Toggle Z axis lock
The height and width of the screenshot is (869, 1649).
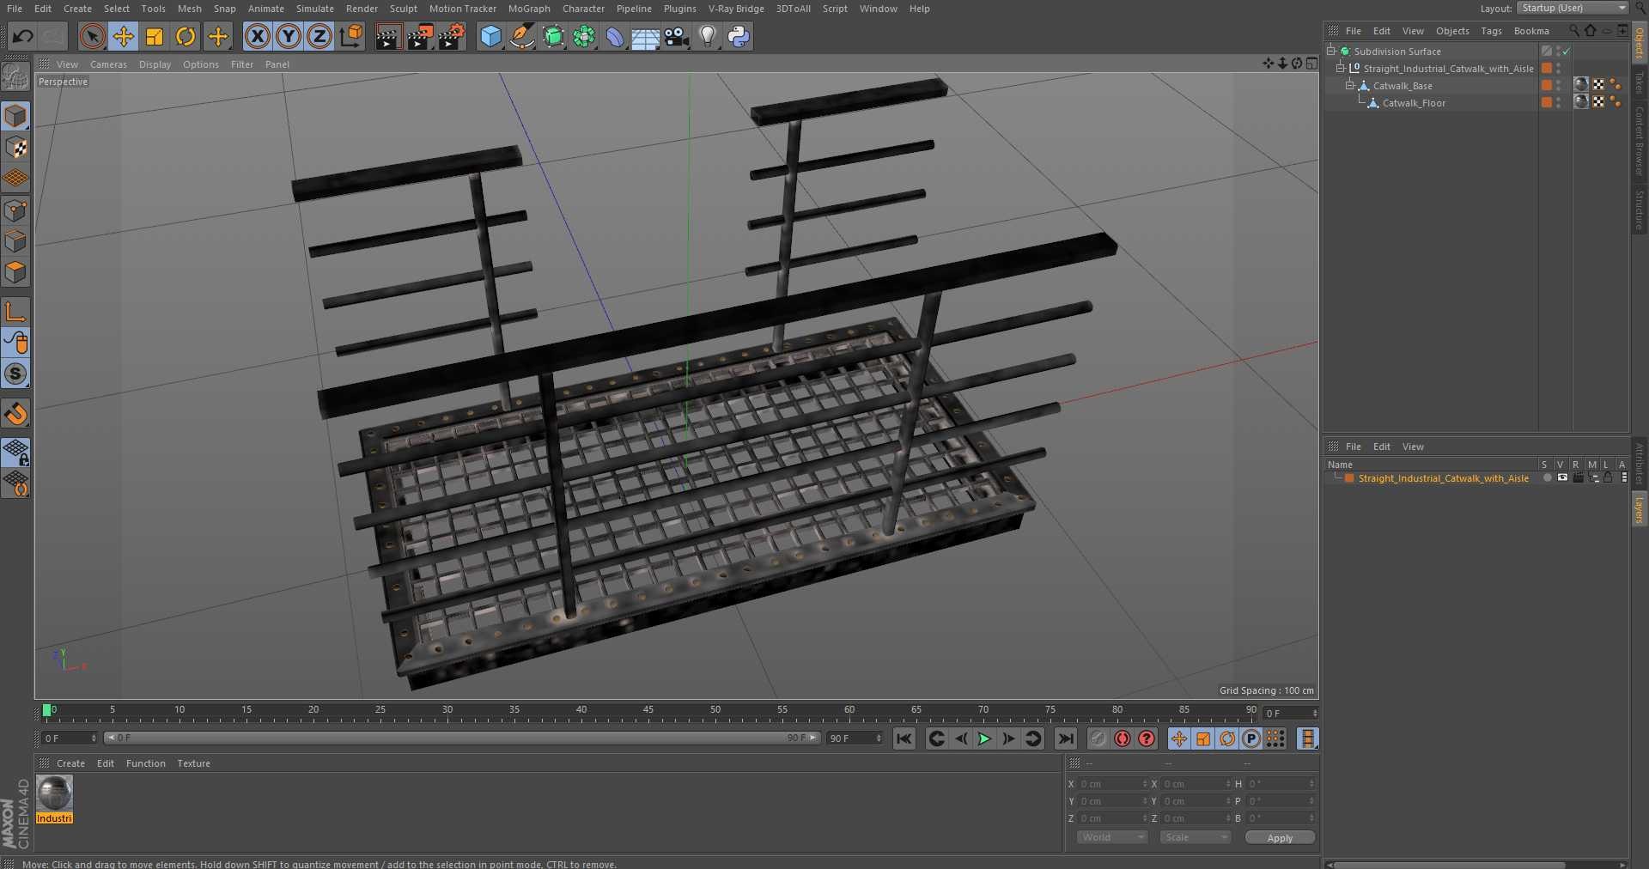319,36
